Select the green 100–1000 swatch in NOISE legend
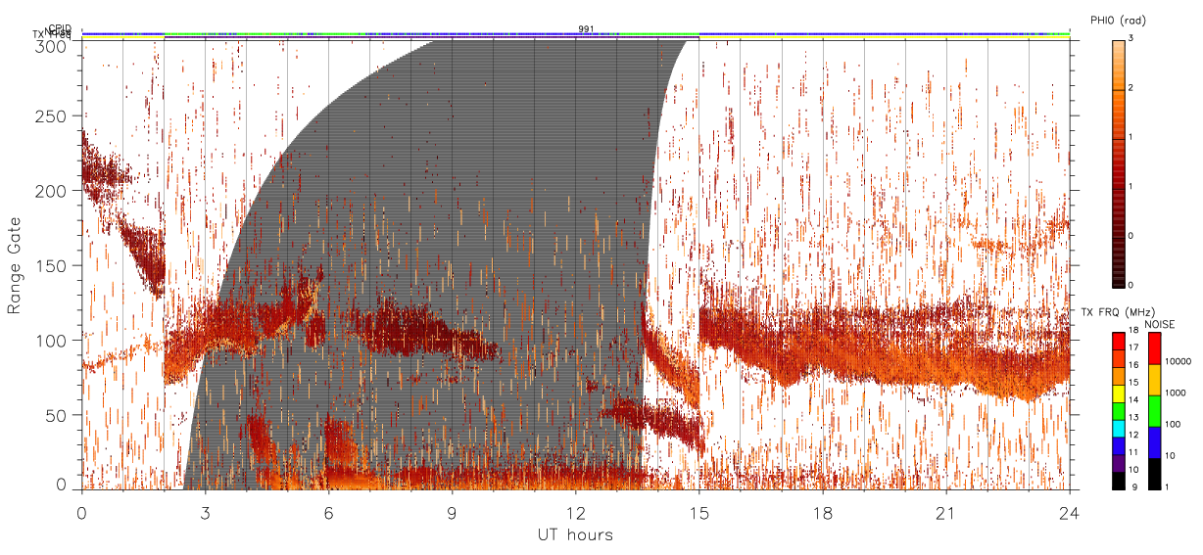1203x555 pixels. pyautogui.click(x=1154, y=411)
